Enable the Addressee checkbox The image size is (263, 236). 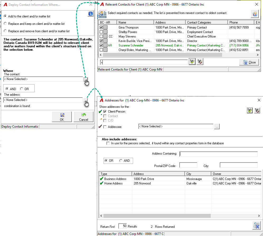(x=105, y=127)
